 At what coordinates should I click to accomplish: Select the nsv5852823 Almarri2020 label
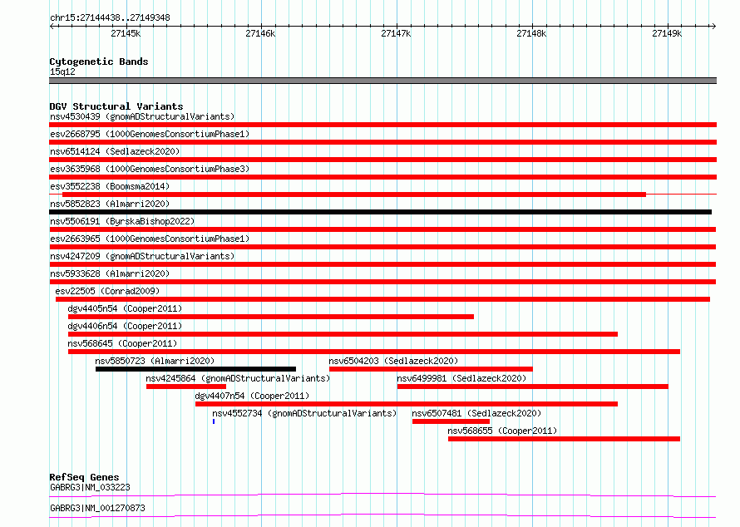coord(110,204)
